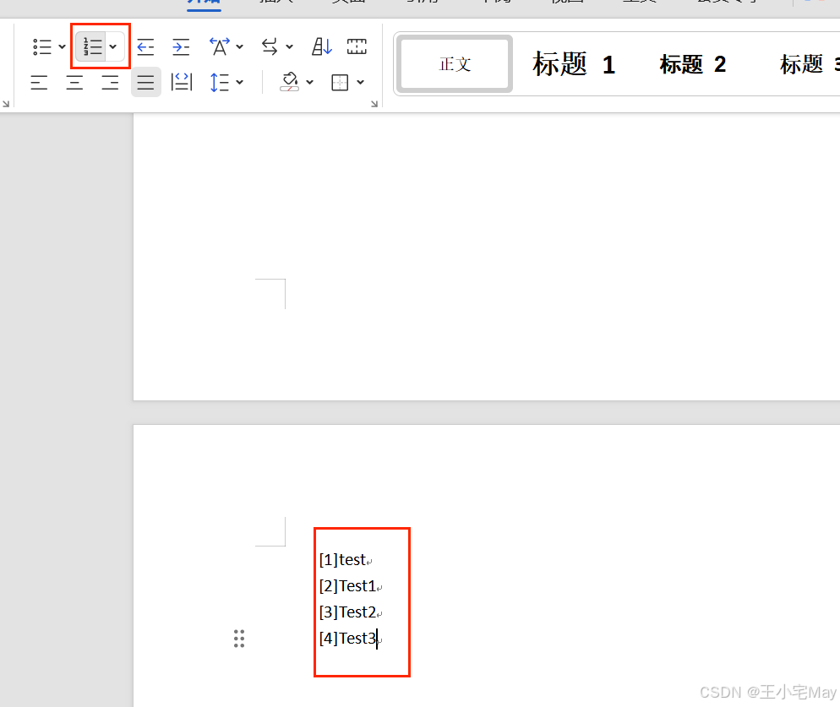Apply 标题 1 heading style
Image resolution: width=840 pixels, height=707 pixels.
[x=574, y=64]
